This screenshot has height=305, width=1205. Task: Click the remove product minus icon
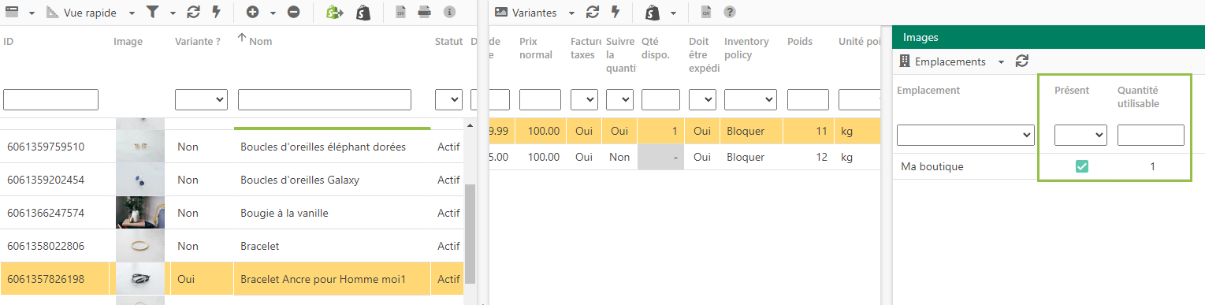tap(293, 13)
